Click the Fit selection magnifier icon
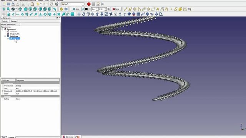246x138 pixels. point(8,9)
